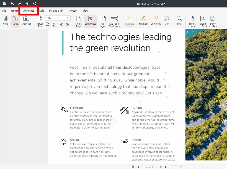Viewport: 227px width, 169px height.
Task: Click the BIOFUEL heading text
Action: coord(137,140)
